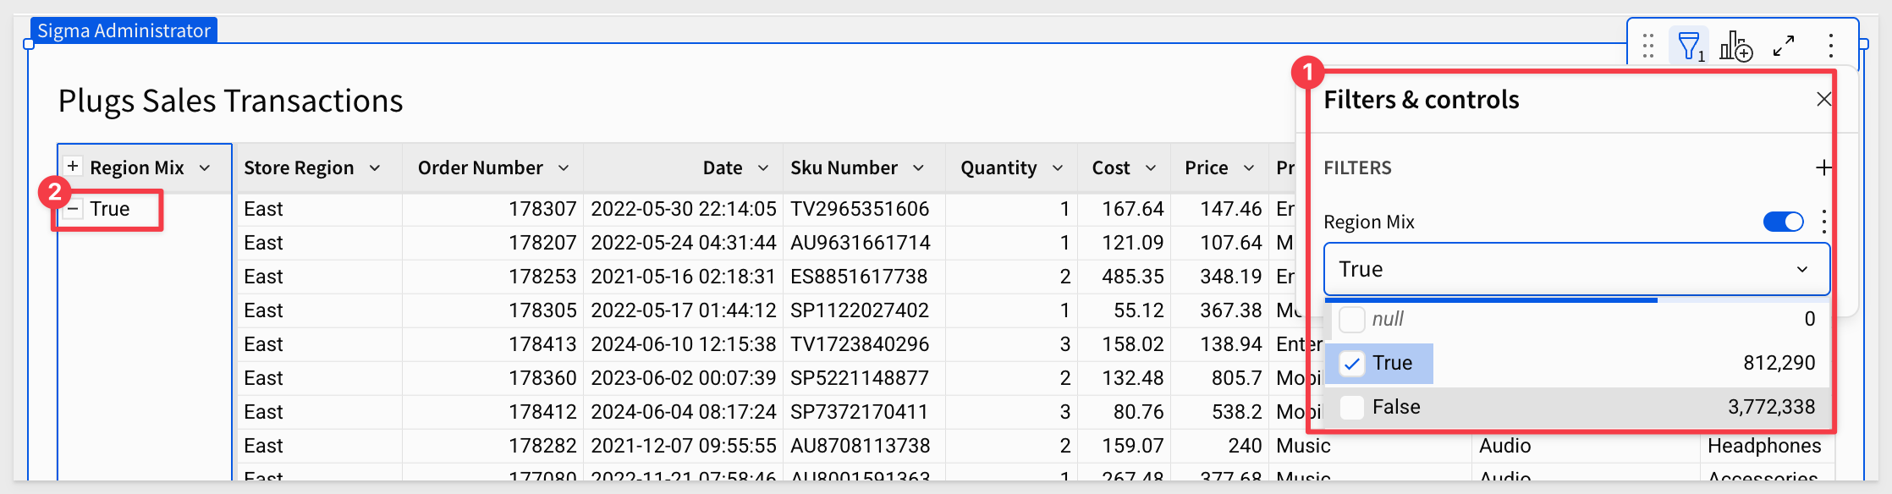Select the Store Region column header
Viewport: 1892px width, 494px height.
pos(299,167)
